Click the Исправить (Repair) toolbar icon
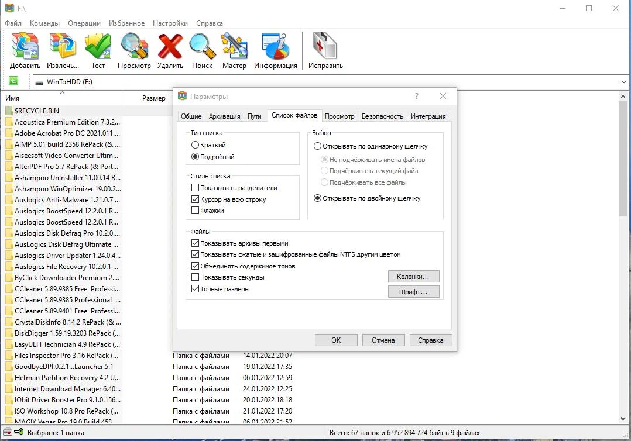 [x=325, y=46]
